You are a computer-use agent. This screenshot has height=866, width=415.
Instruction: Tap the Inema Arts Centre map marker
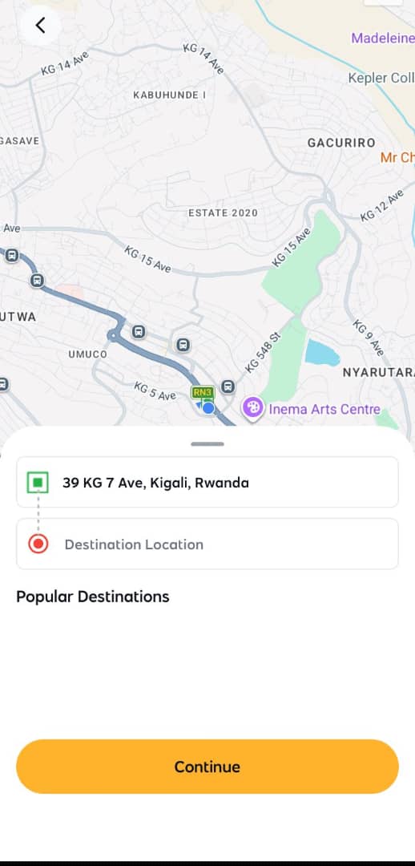pyautogui.click(x=253, y=409)
